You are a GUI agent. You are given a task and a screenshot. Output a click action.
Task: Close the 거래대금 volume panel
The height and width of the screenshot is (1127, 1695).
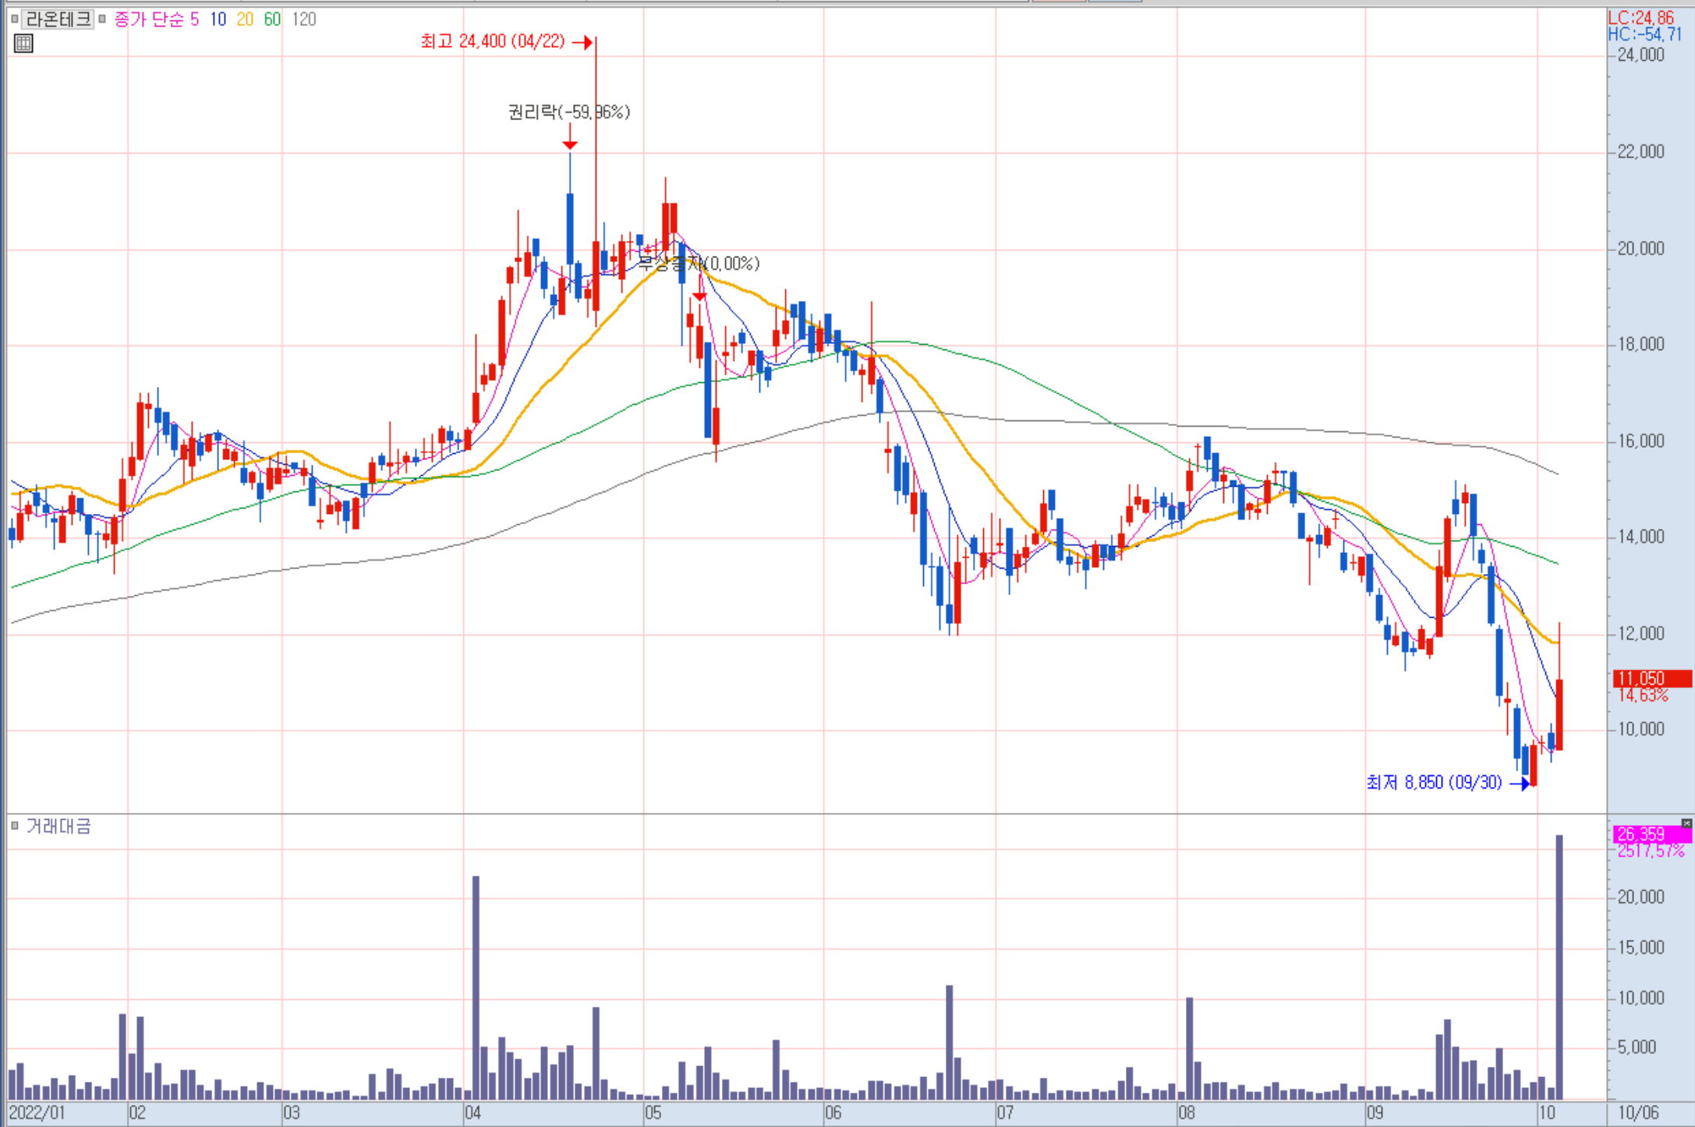(1686, 823)
